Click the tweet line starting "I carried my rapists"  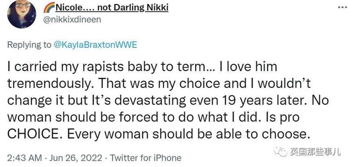[x=142, y=67]
